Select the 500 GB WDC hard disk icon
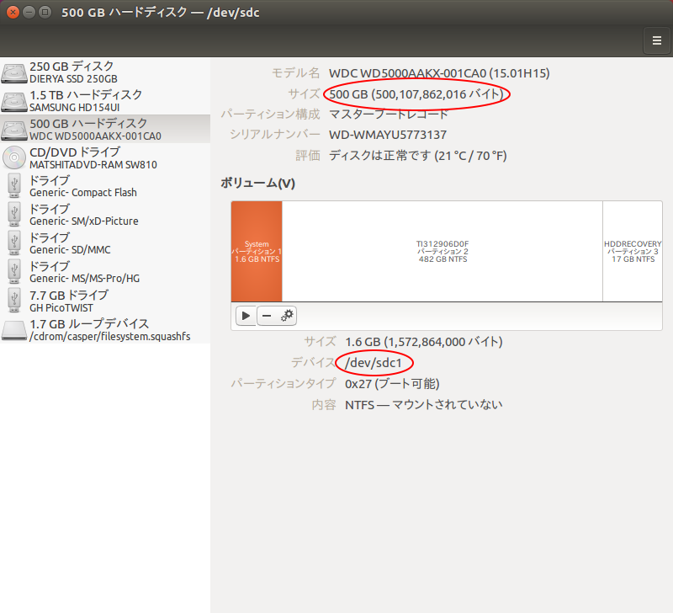 click(14, 130)
